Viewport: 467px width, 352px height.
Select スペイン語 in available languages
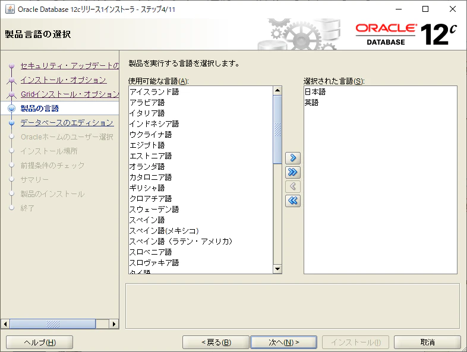point(201,220)
